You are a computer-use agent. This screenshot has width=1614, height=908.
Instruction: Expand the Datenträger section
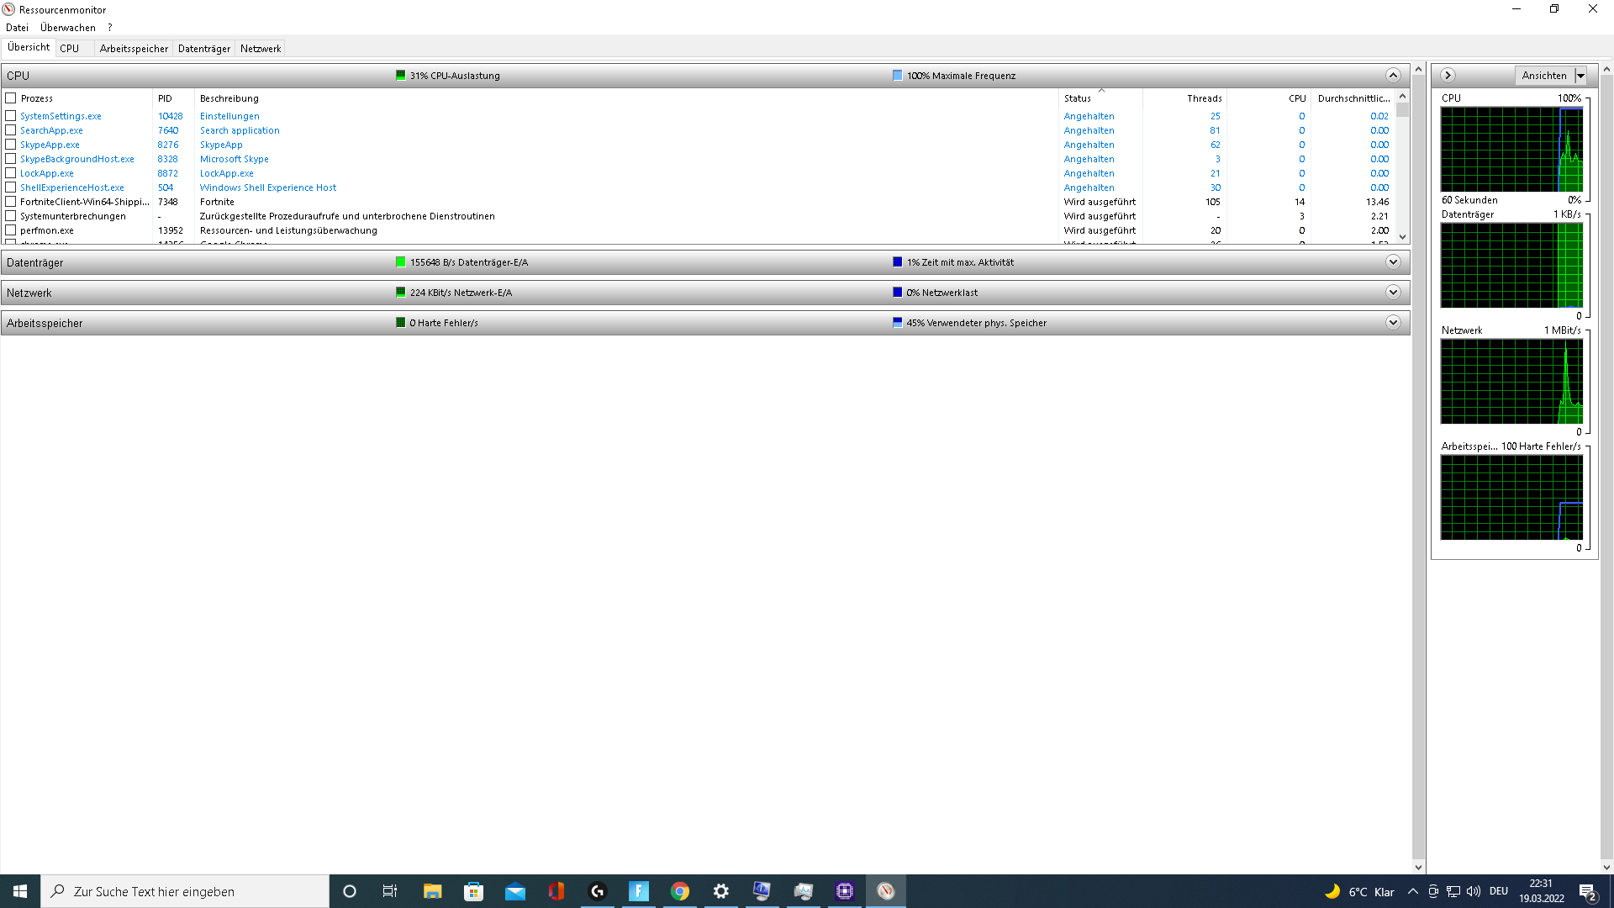point(1393,262)
